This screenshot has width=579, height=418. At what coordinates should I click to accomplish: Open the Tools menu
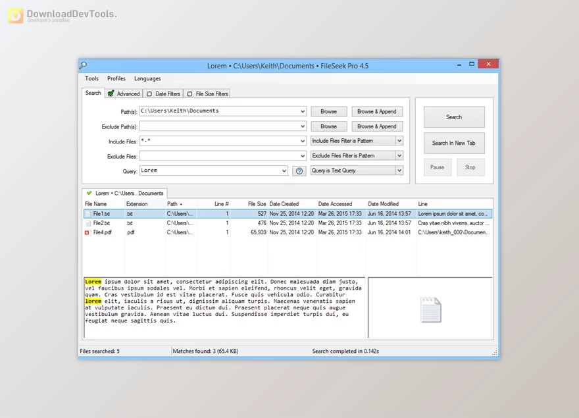91,78
